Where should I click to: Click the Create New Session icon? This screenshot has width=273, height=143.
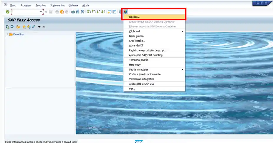coord(110,12)
